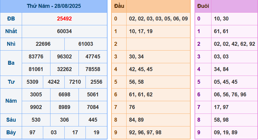Click the Đầu column header
The height and width of the screenshot is (140, 258).
pyautogui.click(x=119, y=6)
